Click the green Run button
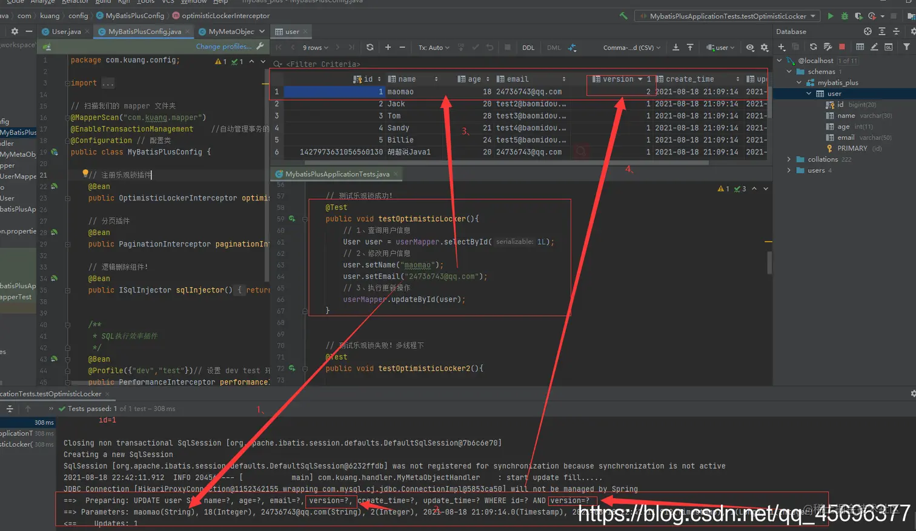The image size is (916, 531). (831, 16)
